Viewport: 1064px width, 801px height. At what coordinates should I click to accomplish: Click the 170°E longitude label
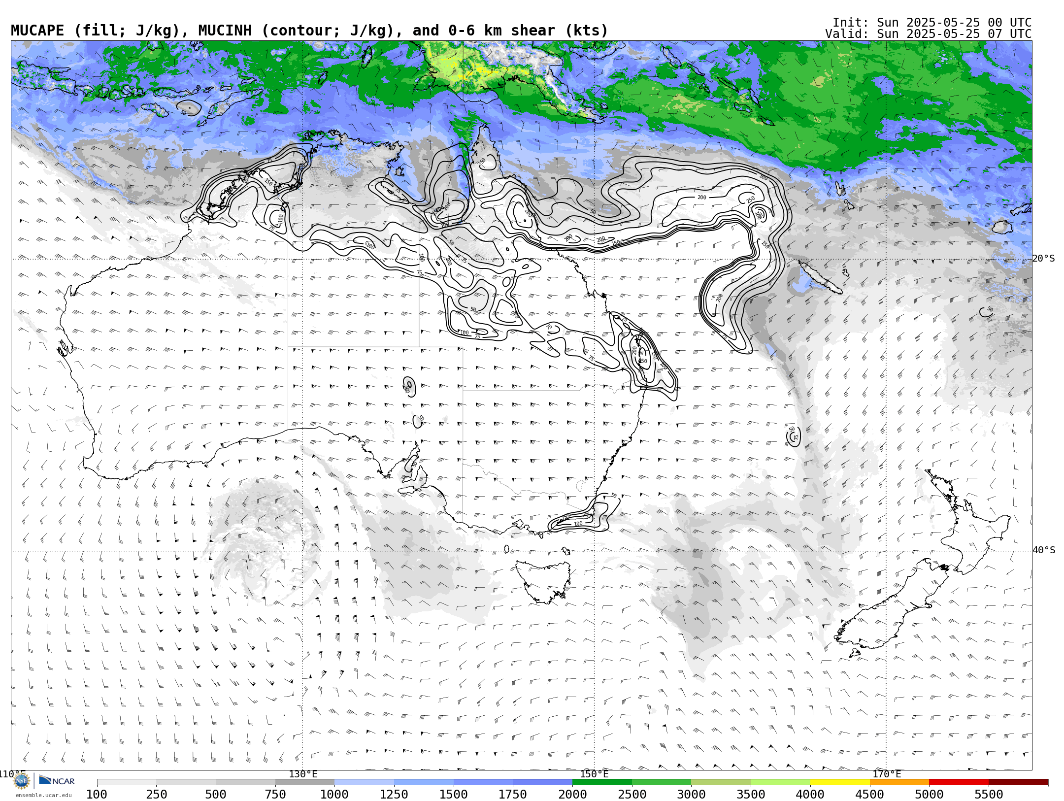[887, 774]
